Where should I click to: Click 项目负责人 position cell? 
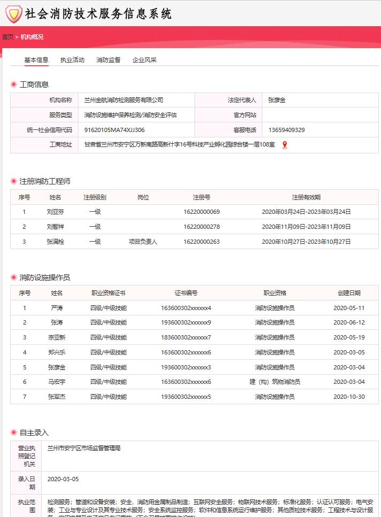(143, 242)
